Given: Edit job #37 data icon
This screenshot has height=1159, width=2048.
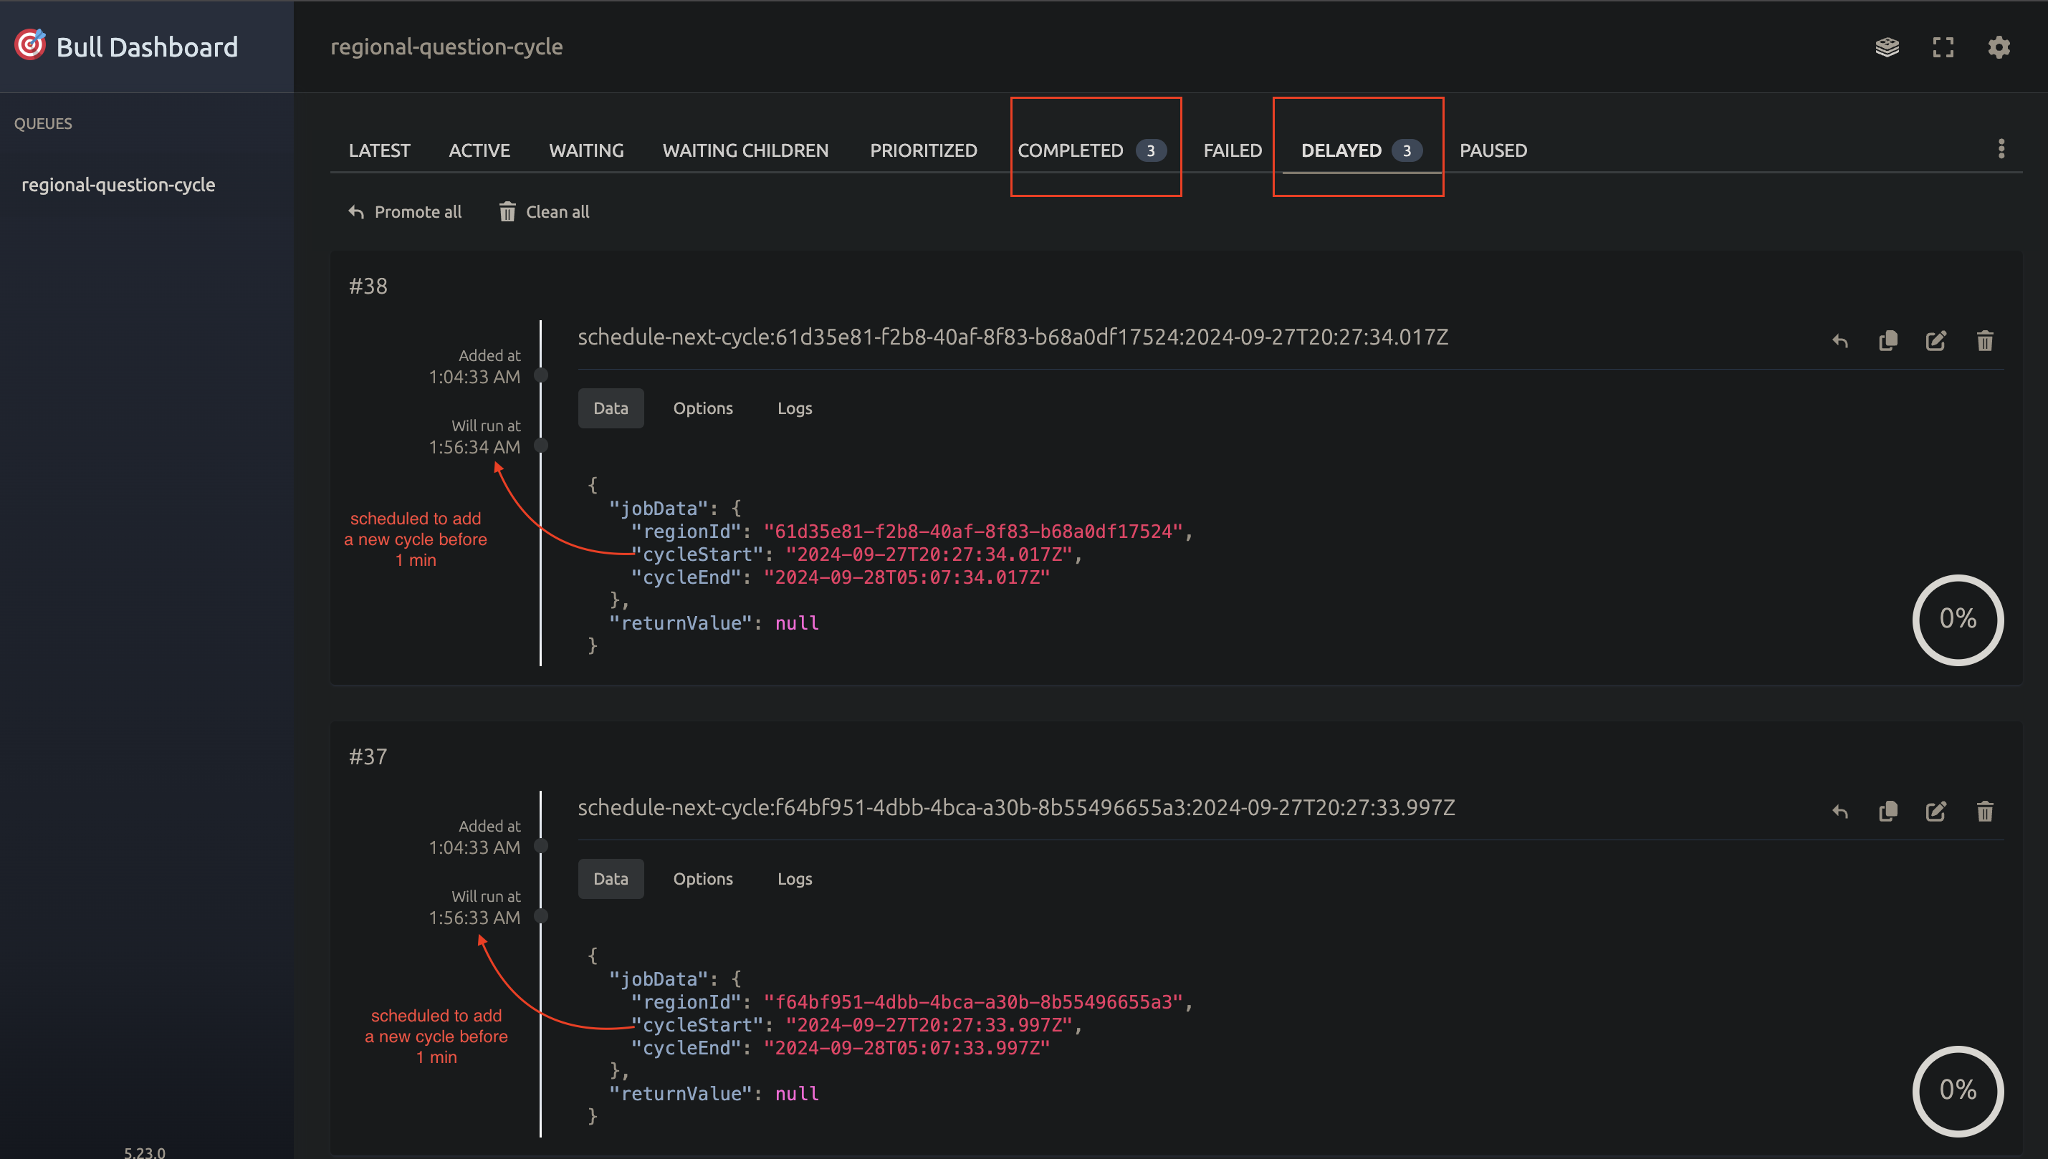Looking at the screenshot, I should 1935,811.
